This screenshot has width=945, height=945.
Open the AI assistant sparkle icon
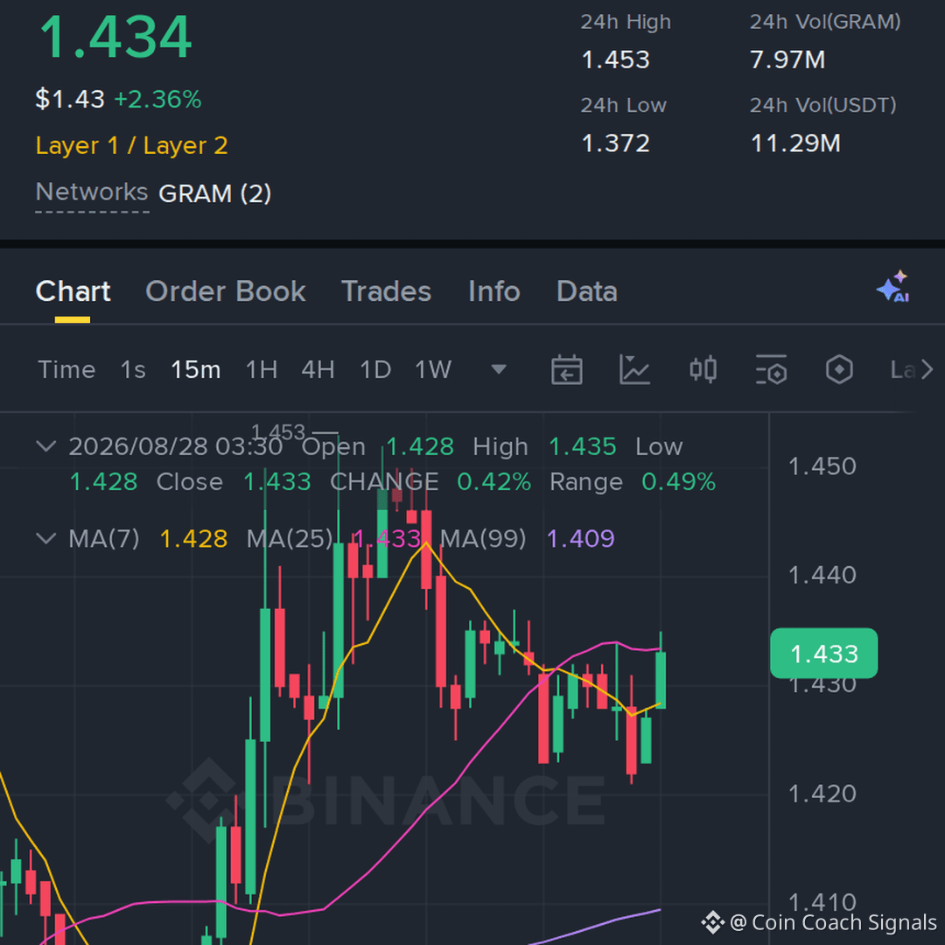pyautogui.click(x=893, y=287)
